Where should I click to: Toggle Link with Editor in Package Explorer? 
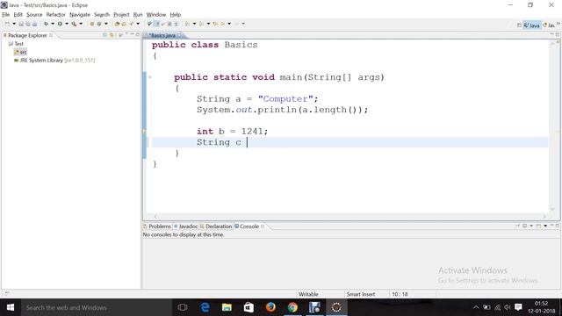112,35
